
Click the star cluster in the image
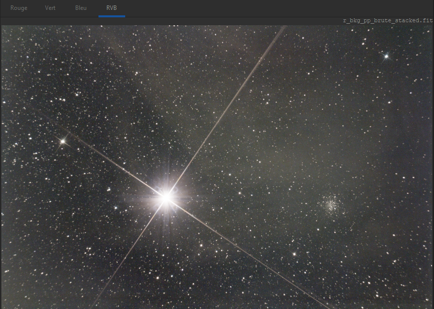click(331, 204)
